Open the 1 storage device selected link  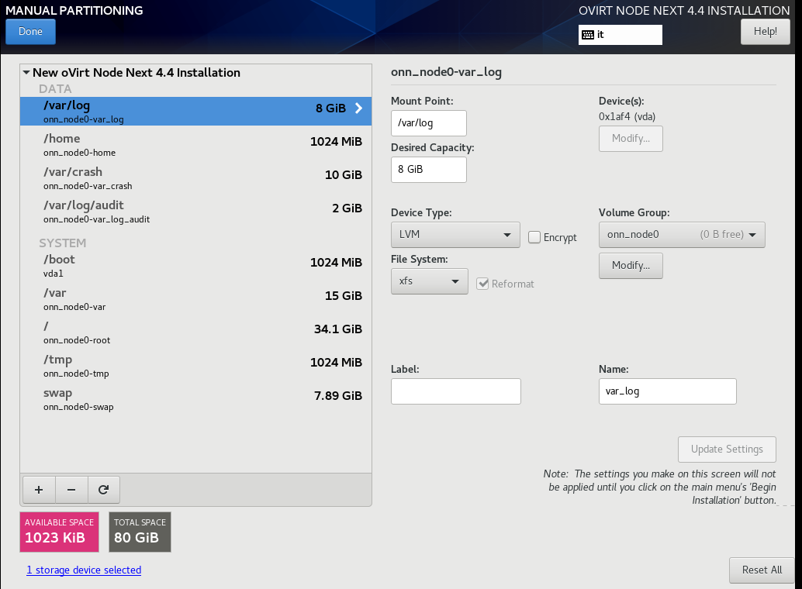pos(84,570)
